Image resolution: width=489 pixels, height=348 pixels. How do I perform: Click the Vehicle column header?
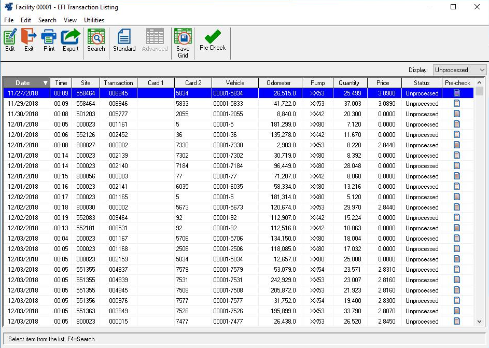pyautogui.click(x=235, y=83)
